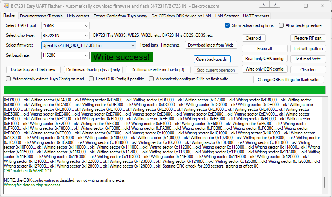332x197 pixels.
Task: Click Do backup and flash new
Action: coord(33,69)
